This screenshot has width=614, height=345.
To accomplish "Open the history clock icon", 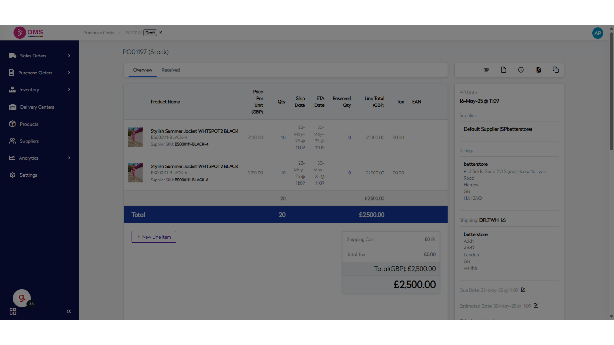I will [521, 70].
